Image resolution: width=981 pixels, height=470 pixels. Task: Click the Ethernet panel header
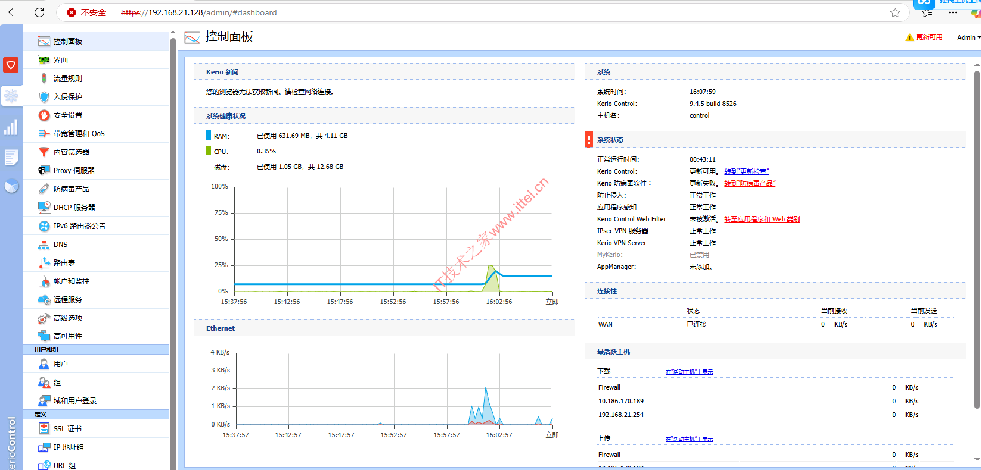click(x=385, y=328)
